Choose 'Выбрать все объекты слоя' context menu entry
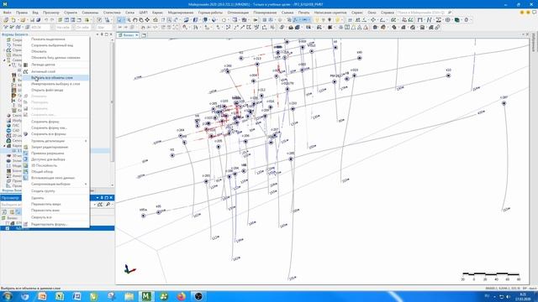 [55, 78]
